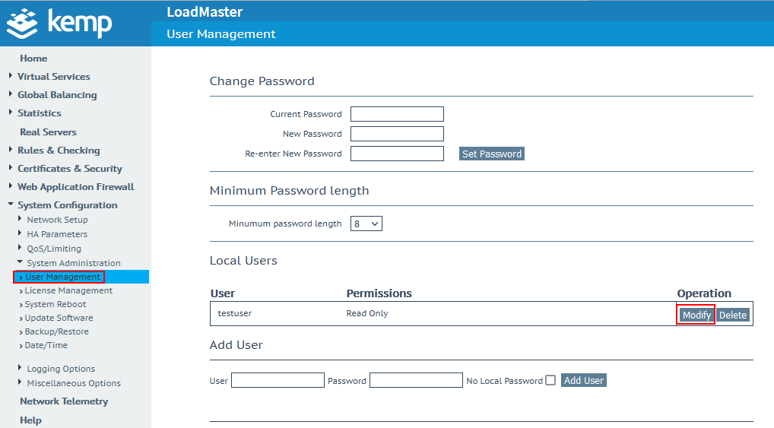Click the Global Balancing menu label

click(x=57, y=95)
